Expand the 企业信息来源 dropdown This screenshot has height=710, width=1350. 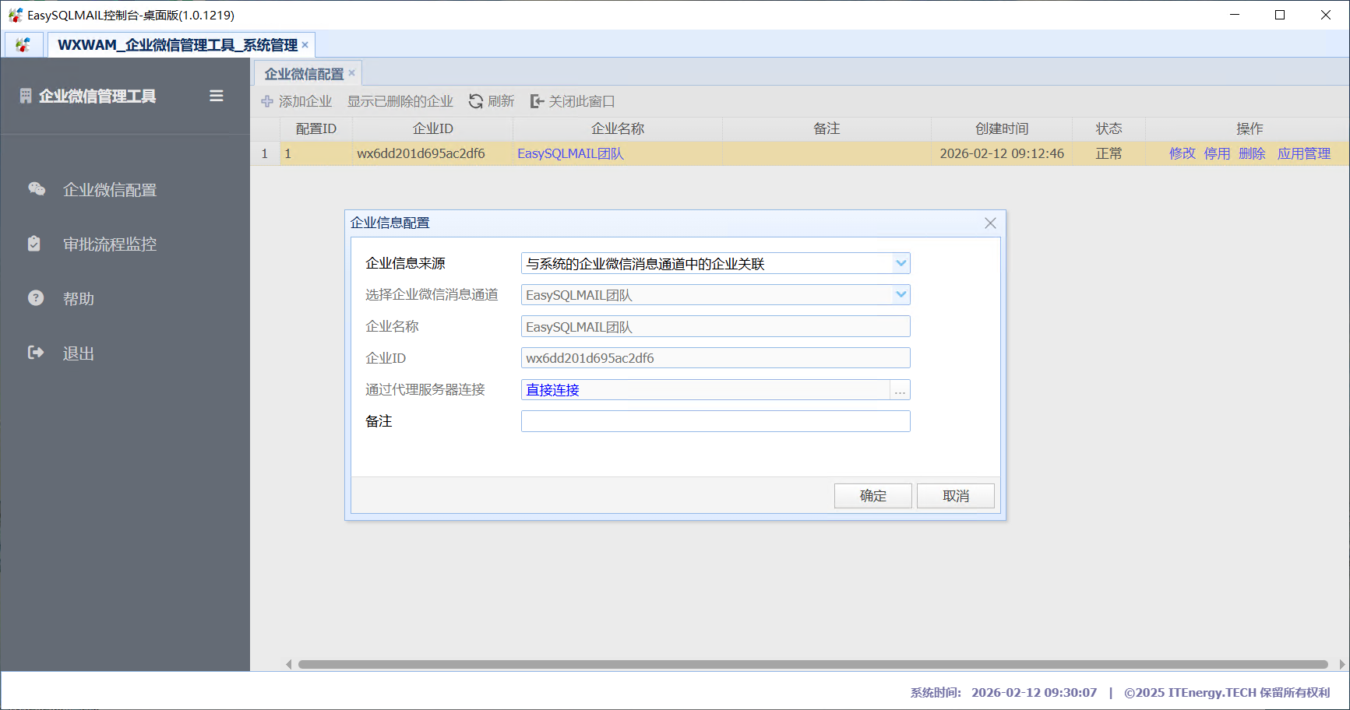[x=901, y=263]
